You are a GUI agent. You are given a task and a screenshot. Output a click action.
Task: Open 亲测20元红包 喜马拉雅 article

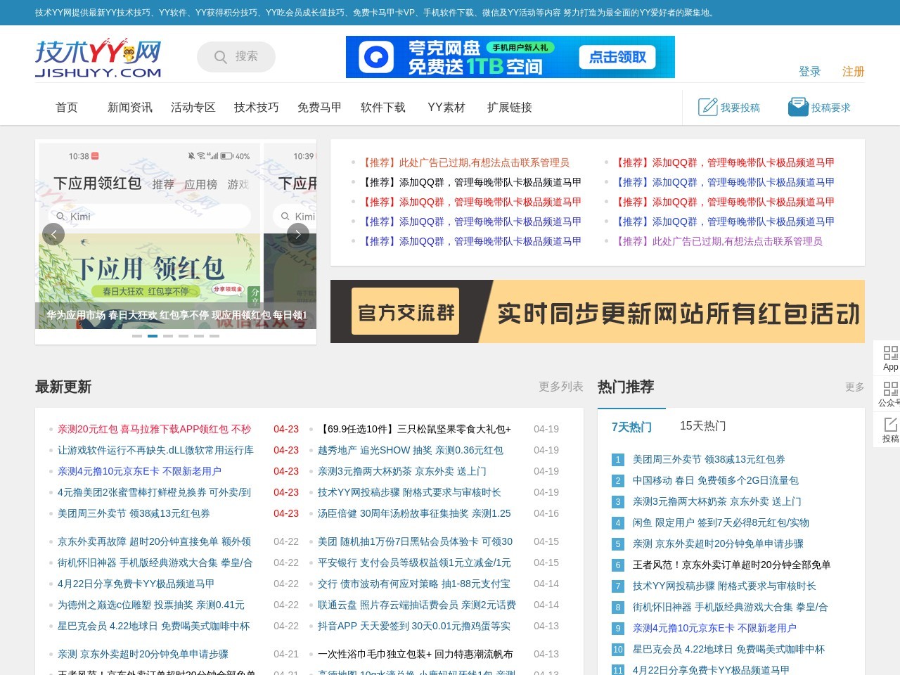click(x=155, y=429)
